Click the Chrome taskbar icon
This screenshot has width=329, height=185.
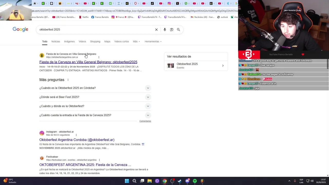click(164, 181)
